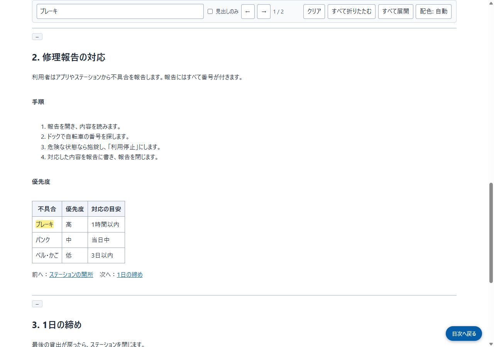
Task: Click the 目次へ戻る floating button
Action: (x=464, y=334)
